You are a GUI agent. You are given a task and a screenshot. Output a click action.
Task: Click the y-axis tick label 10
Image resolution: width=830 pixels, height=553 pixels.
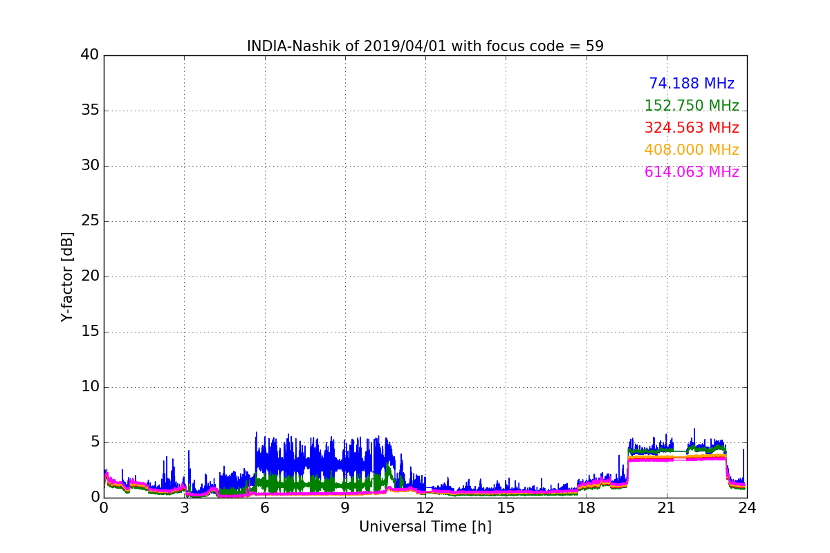coord(90,387)
